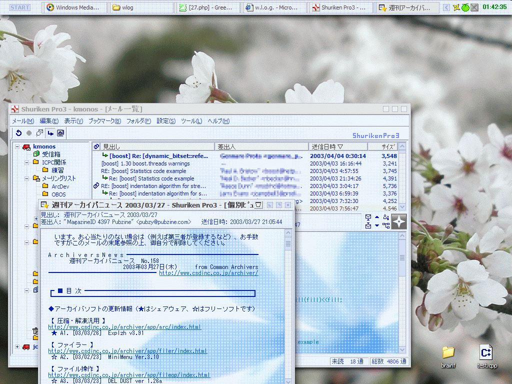The height and width of the screenshot is (384, 512).
Task: Collapse the ICPC関係 folder node
Action: coord(27,162)
